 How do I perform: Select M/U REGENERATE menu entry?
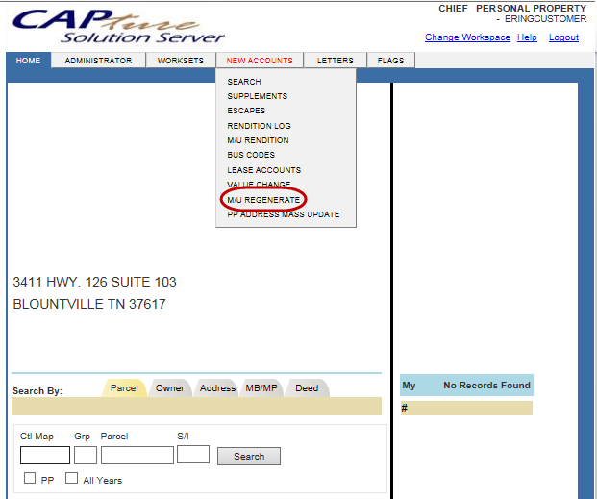click(x=263, y=200)
